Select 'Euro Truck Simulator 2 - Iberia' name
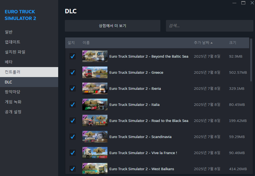 click(135, 89)
